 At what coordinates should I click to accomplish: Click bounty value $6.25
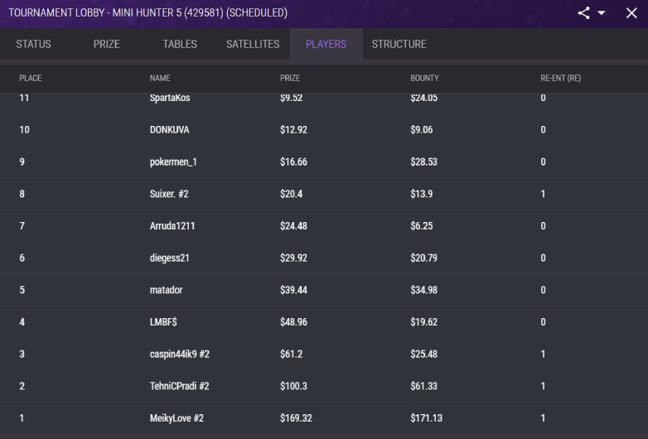point(422,226)
